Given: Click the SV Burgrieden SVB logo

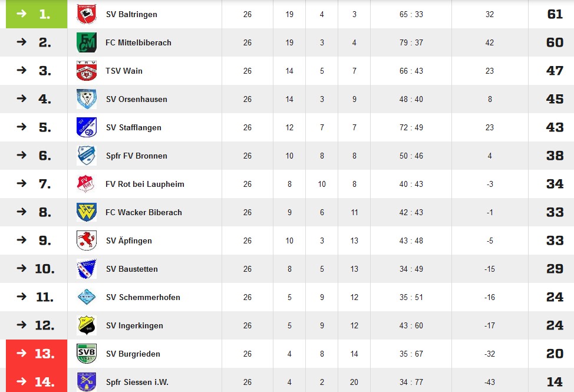Looking at the screenshot, I should coord(87,354).
